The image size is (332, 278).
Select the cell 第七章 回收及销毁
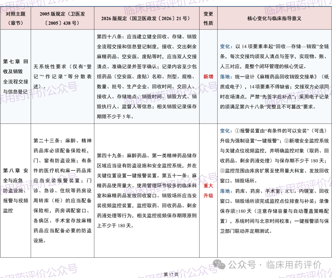pyautogui.click(x=15, y=66)
